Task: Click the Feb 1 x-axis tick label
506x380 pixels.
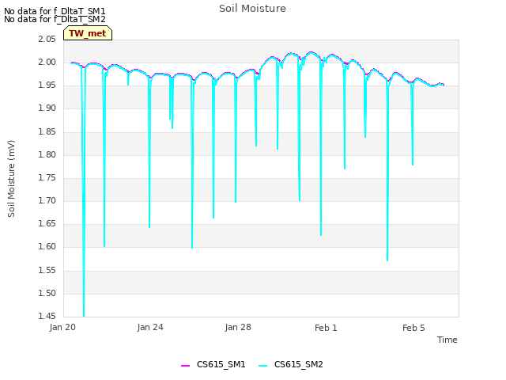Action: point(326,328)
